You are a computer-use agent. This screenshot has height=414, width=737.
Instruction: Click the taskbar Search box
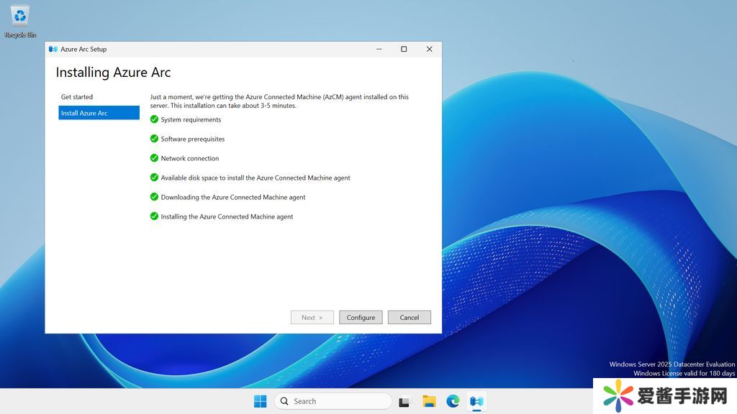tap(333, 401)
